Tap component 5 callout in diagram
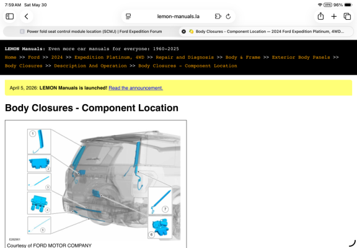The width and height of the screenshot is (357, 248). (x=39, y=225)
